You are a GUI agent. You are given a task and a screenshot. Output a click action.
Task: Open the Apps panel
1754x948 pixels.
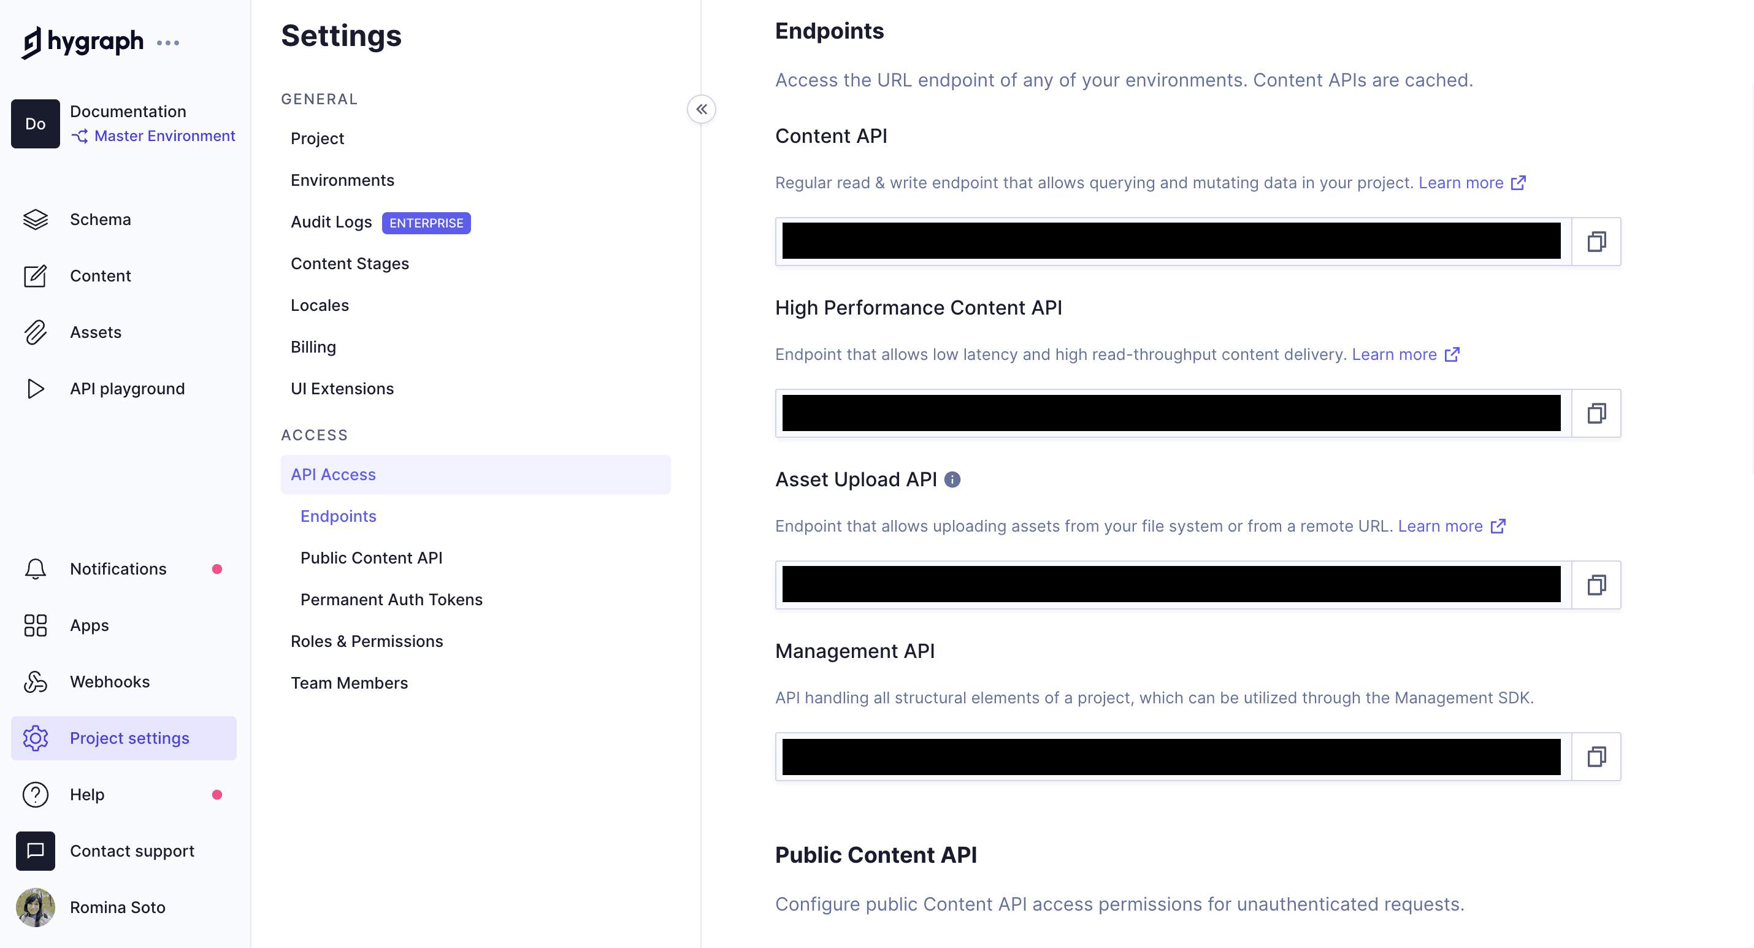click(89, 625)
